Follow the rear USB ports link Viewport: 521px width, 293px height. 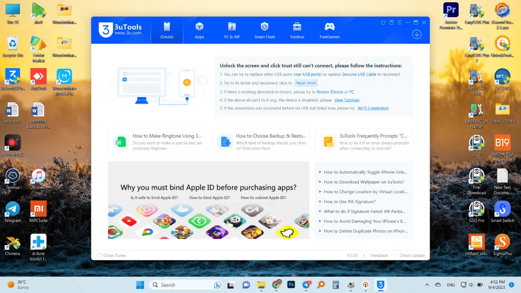pyautogui.click(x=307, y=74)
